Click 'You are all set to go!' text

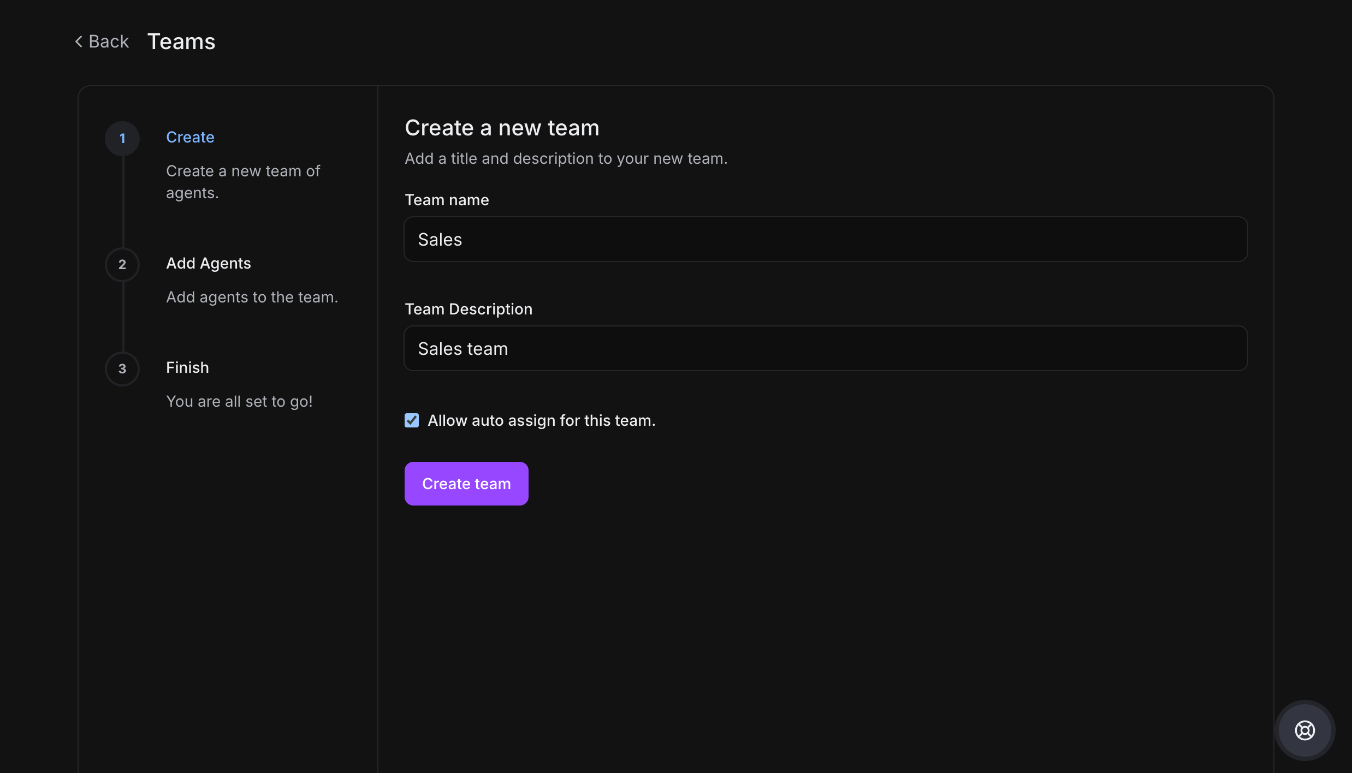(x=239, y=401)
